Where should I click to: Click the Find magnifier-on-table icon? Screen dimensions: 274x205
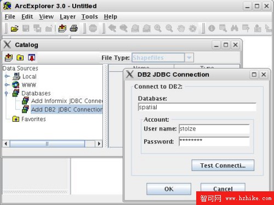coord(223,29)
